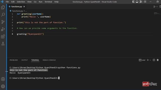The width and height of the screenshot is (161, 90).
Task: Click line number 8 in the gutter
Action: coord(12,34)
